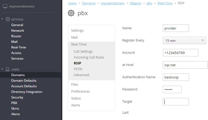
Task: Collapse the SETTINGS section triangle
Action: pos(2,19)
